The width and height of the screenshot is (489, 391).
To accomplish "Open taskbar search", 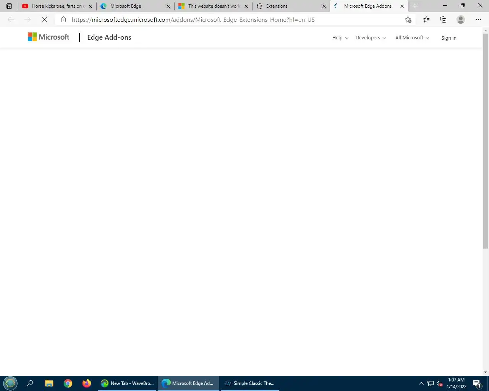I will pyautogui.click(x=30, y=383).
